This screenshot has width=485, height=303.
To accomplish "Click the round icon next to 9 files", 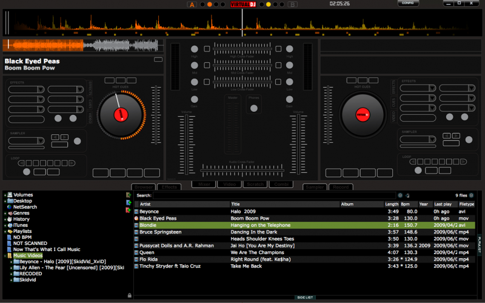I will pos(472,195).
